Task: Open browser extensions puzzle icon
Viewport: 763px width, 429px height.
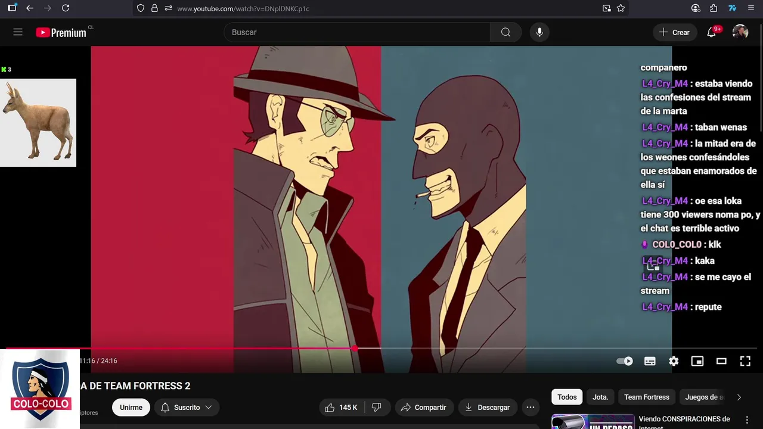Action: [714, 8]
